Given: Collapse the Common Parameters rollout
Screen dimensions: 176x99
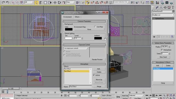Looking at the screenshot, I should (x=84, y=21).
